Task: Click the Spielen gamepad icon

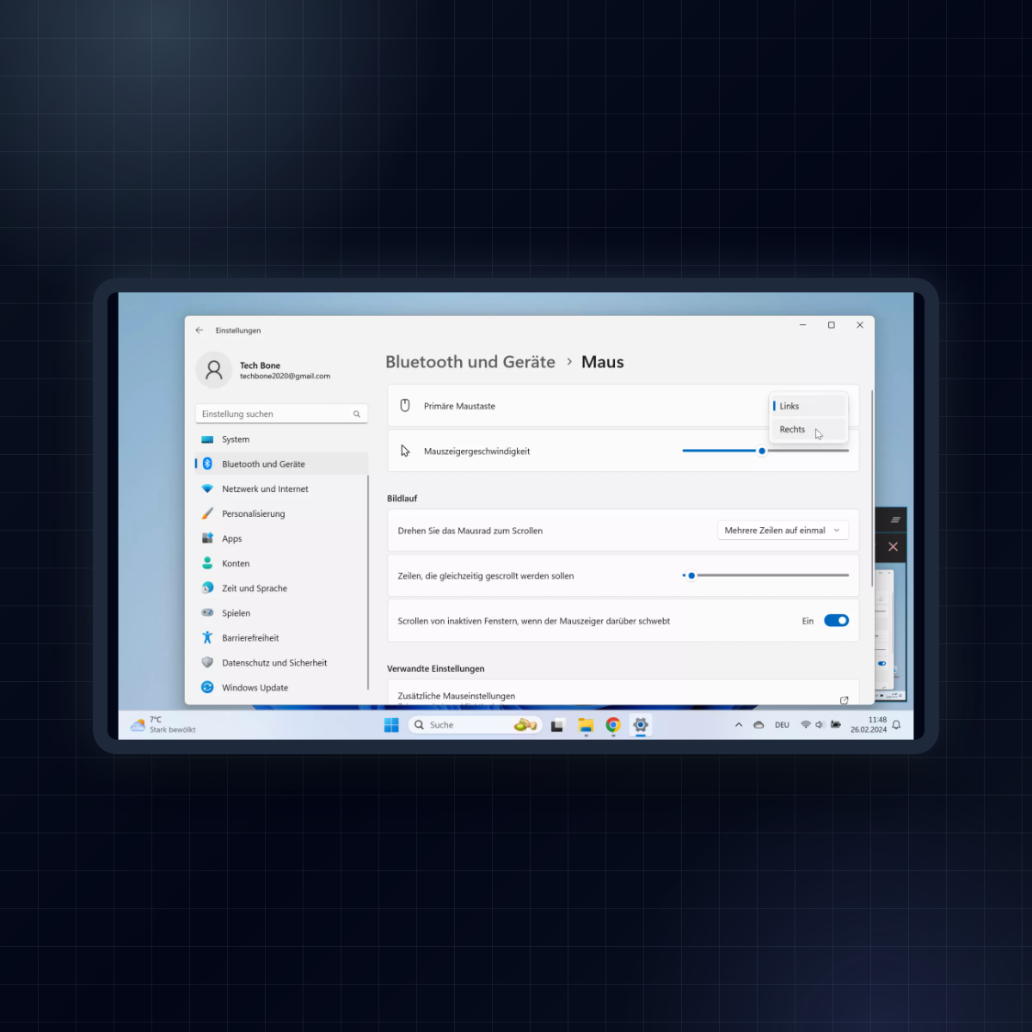Action: point(207,613)
